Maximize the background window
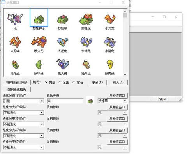Viewport: 187px width, 154px height. pyautogui.click(x=164, y=17)
